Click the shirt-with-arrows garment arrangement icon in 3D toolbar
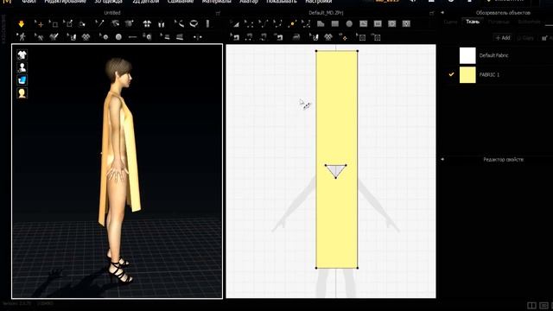Viewport: 553px width, 311px height. tap(147, 24)
